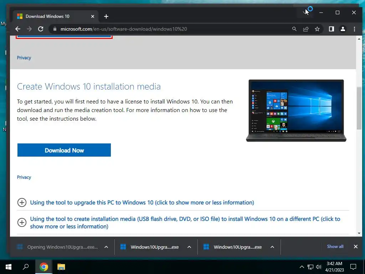
Task: Click the page scroll up arrow
Action: (359, 39)
